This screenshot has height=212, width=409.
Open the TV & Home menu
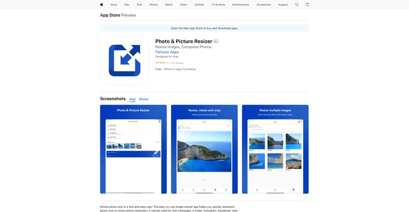click(x=218, y=5)
